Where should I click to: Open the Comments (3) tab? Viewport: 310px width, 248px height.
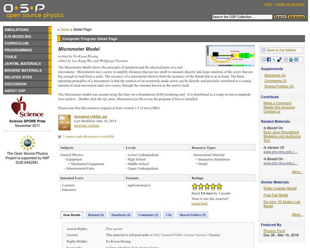point(148,215)
